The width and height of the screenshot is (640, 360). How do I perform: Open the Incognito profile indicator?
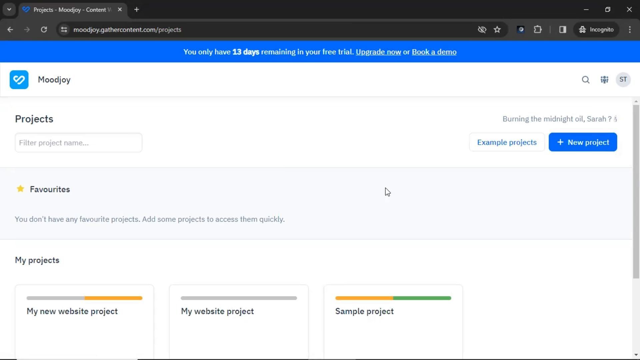[596, 30]
